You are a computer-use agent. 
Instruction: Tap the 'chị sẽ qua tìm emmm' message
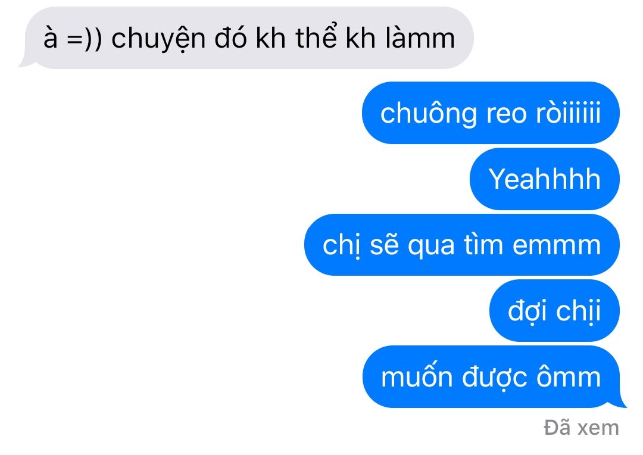462,245
